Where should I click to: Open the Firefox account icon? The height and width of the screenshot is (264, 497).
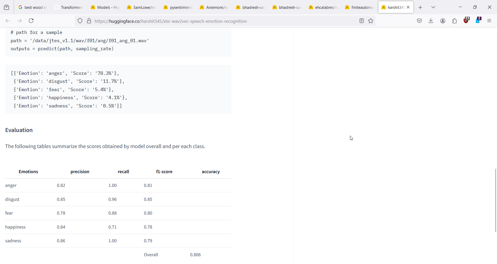pyautogui.click(x=443, y=21)
